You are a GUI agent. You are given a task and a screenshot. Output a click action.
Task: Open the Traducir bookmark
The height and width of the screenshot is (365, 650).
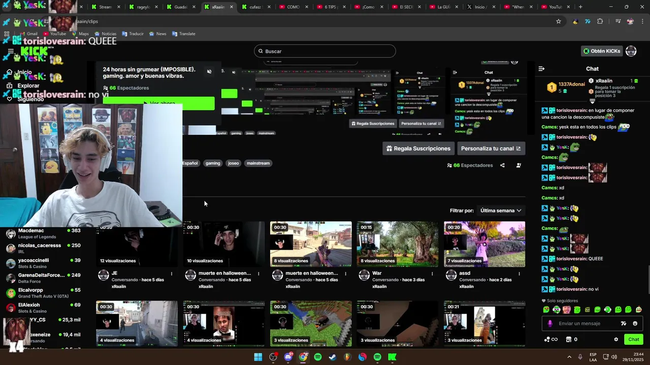tap(133, 33)
